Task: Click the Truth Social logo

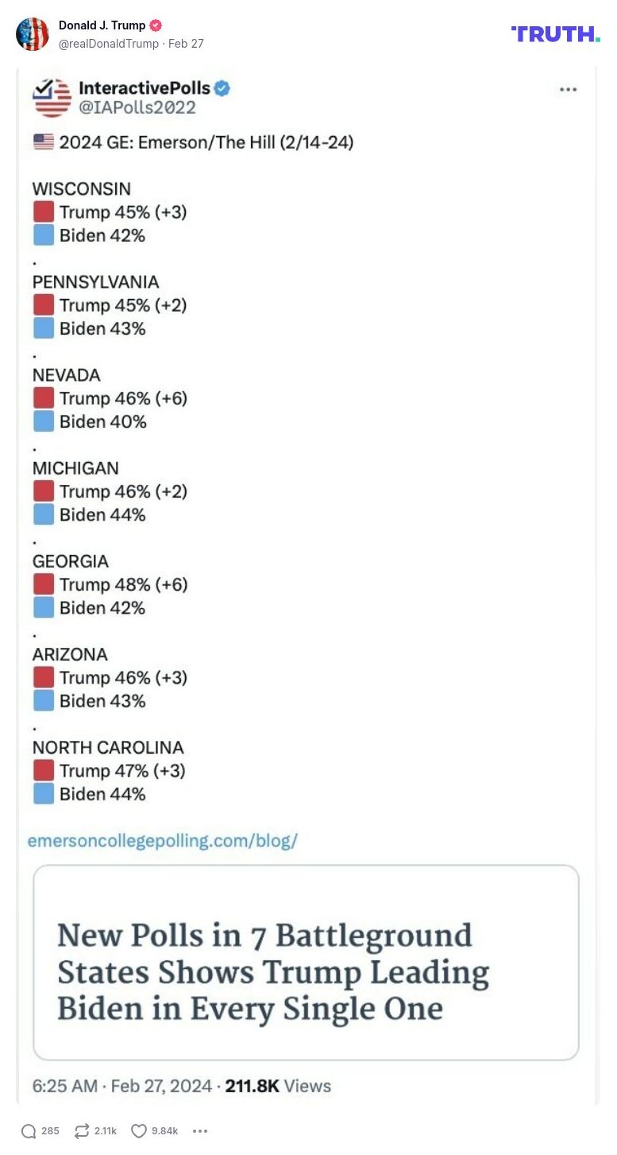Action: point(555,33)
